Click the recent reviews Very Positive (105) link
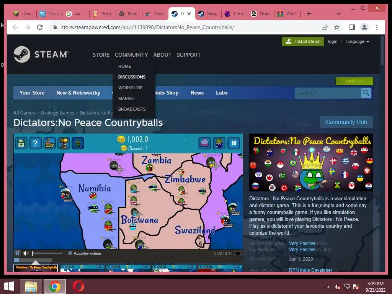 coord(308,243)
